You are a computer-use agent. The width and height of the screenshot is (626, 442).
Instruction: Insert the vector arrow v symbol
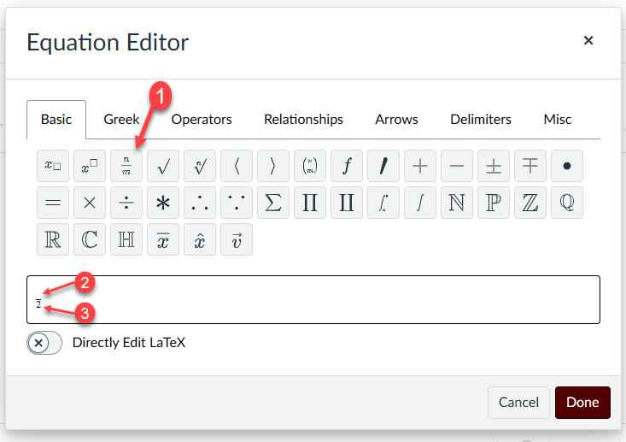point(237,239)
